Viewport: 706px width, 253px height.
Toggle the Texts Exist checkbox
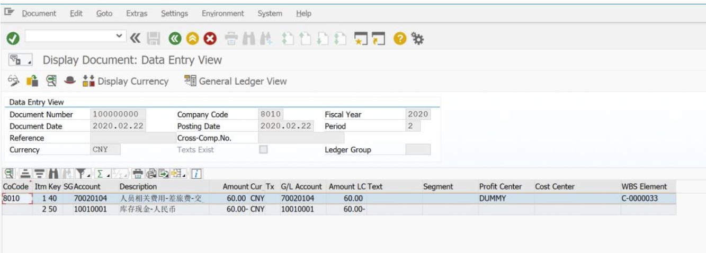tap(263, 150)
